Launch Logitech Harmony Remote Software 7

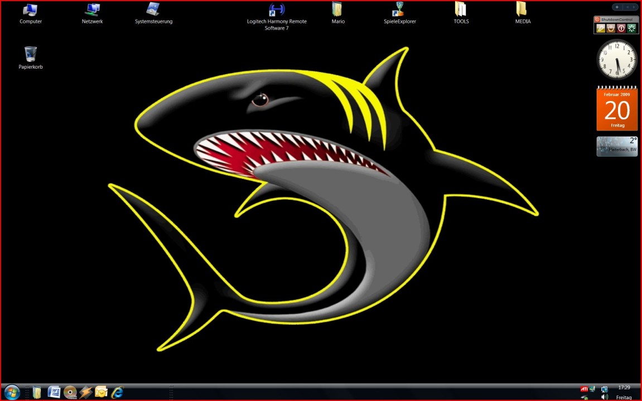coord(277,10)
